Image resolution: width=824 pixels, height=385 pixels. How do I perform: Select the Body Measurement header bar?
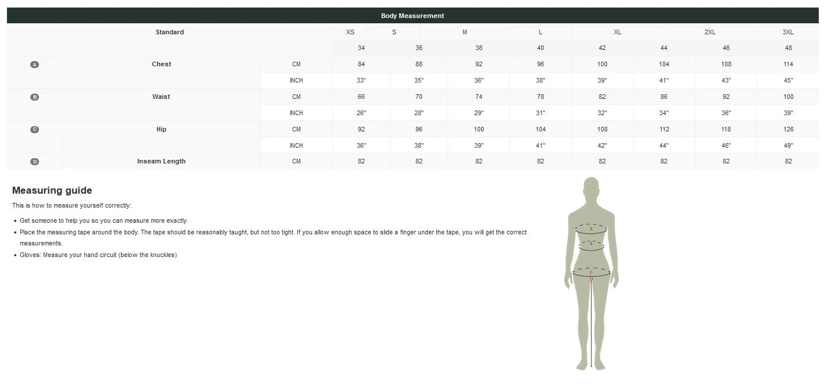[412, 16]
